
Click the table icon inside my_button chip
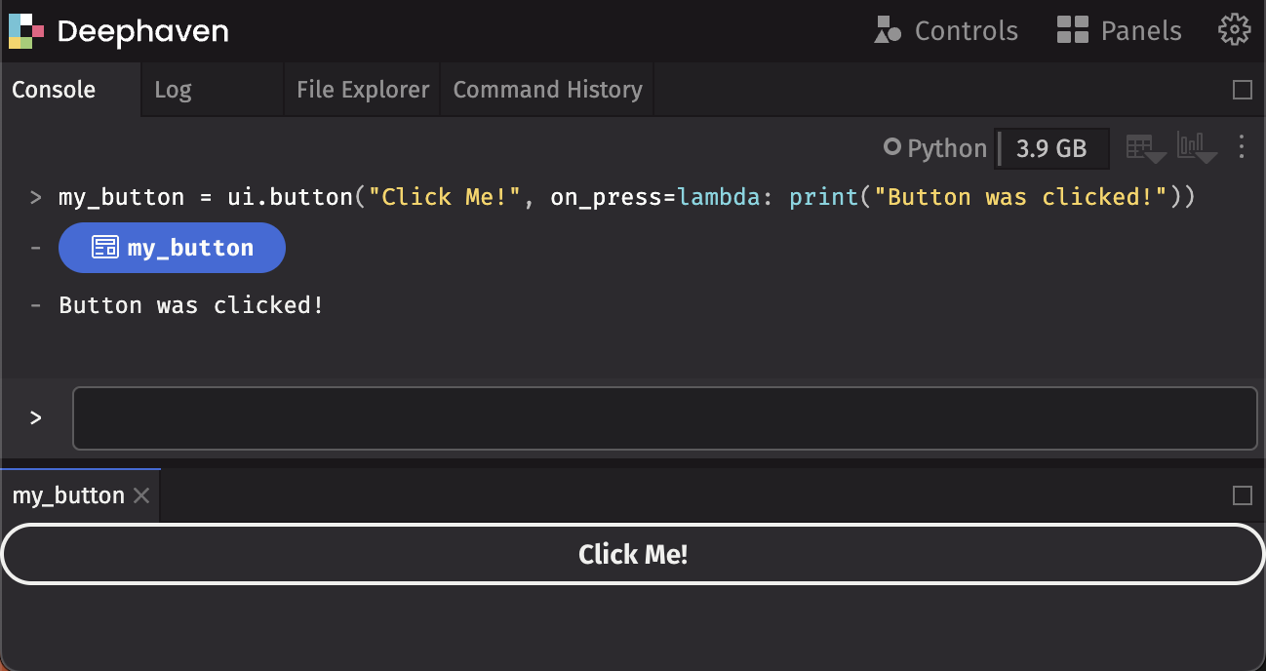coord(104,247)
